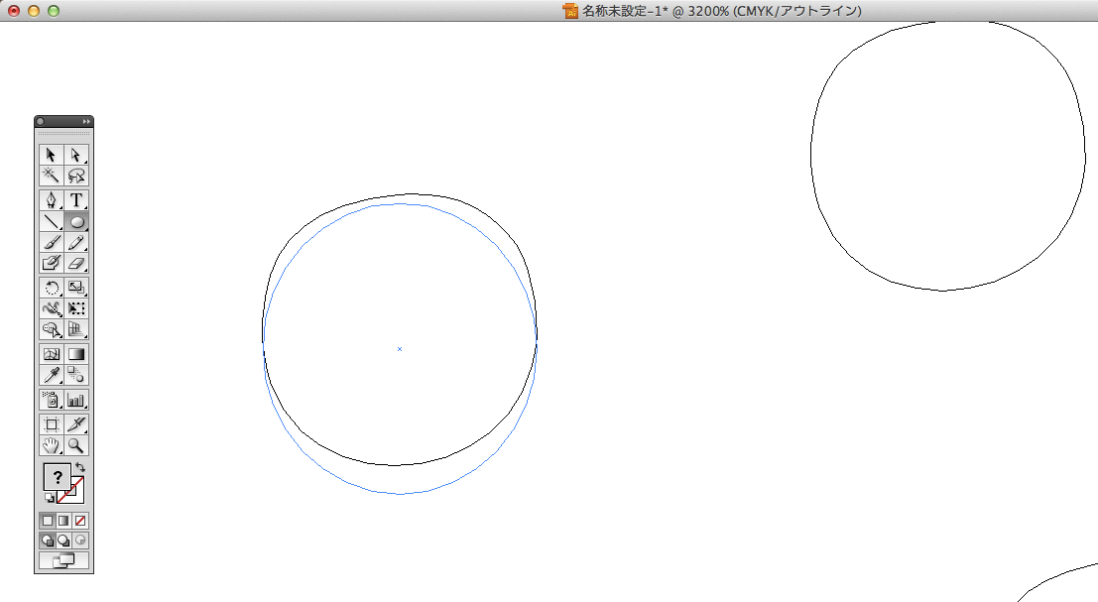Screen dimensions: 1098x602
Task: Select the Eyedropper tool
Action: pos(52,375)
